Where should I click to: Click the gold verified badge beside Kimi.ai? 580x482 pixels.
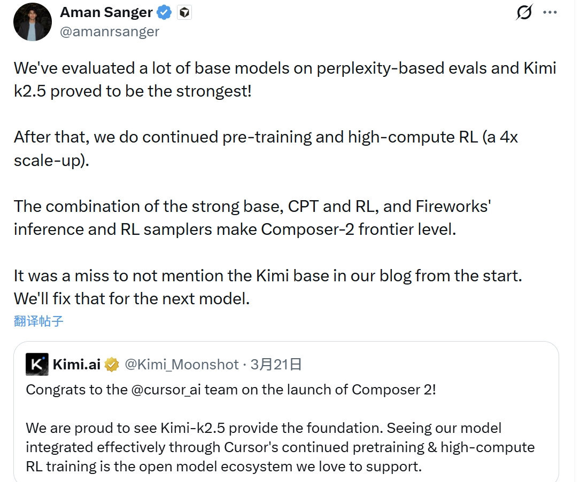pos(112,365)
